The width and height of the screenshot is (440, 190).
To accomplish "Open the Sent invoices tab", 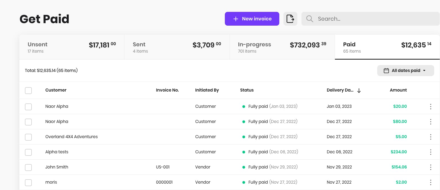I will pyautogui.click(x=177, y=47).
